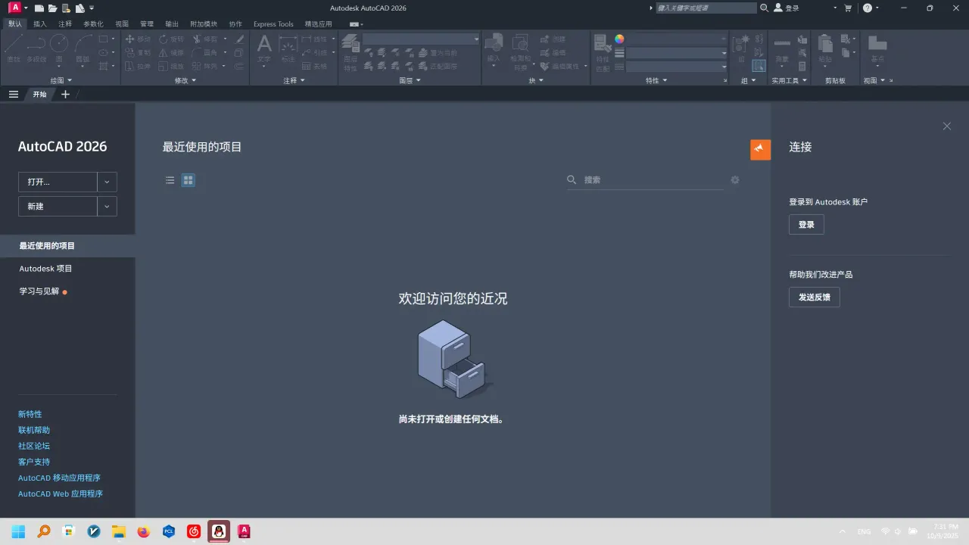Expand the dropdown arrow next to 打开
Image resolution: width=969 pixels, height=545 pixels.
(x=107, y=182)
